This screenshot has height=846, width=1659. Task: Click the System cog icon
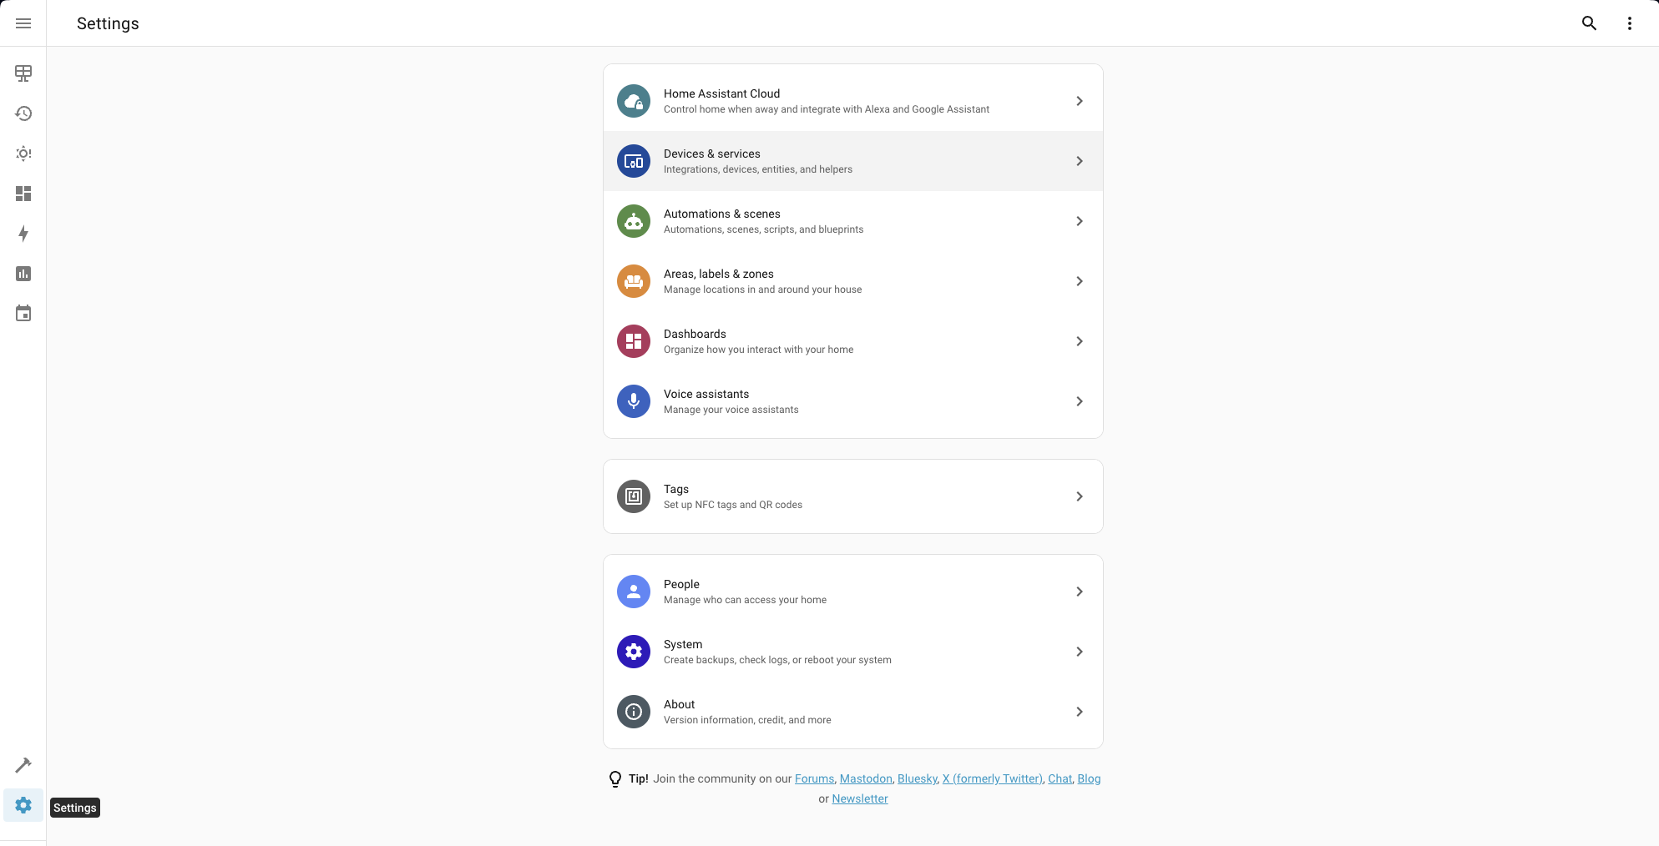click(634, 652)
